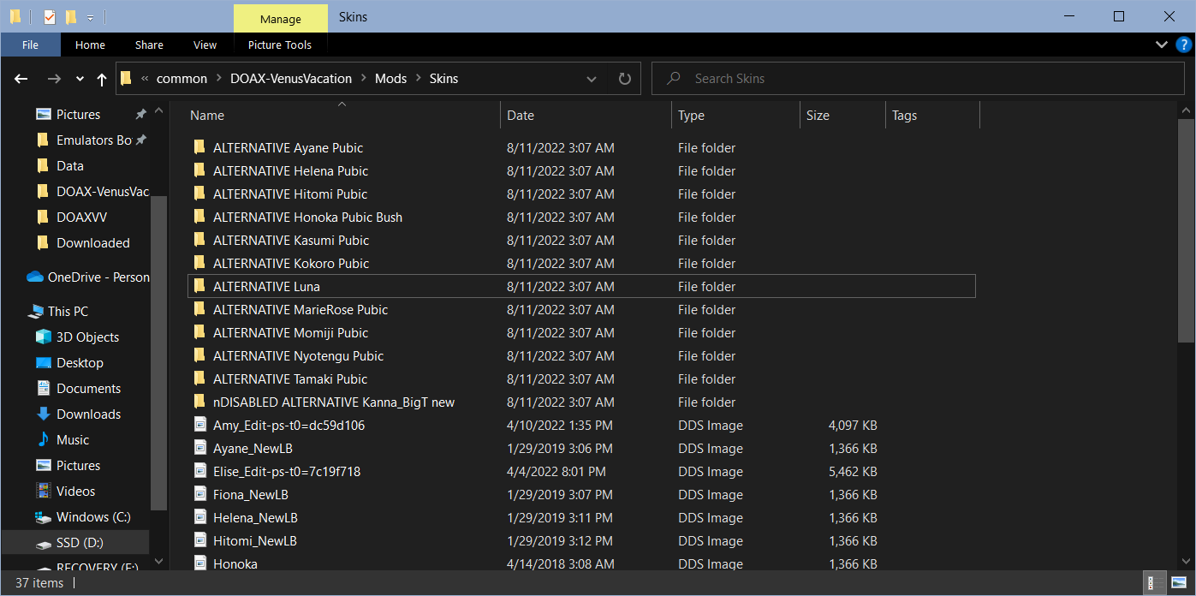Select the ALTERNATIVE Luna folder
This screenshot has height=596, width=1196.
581,287
